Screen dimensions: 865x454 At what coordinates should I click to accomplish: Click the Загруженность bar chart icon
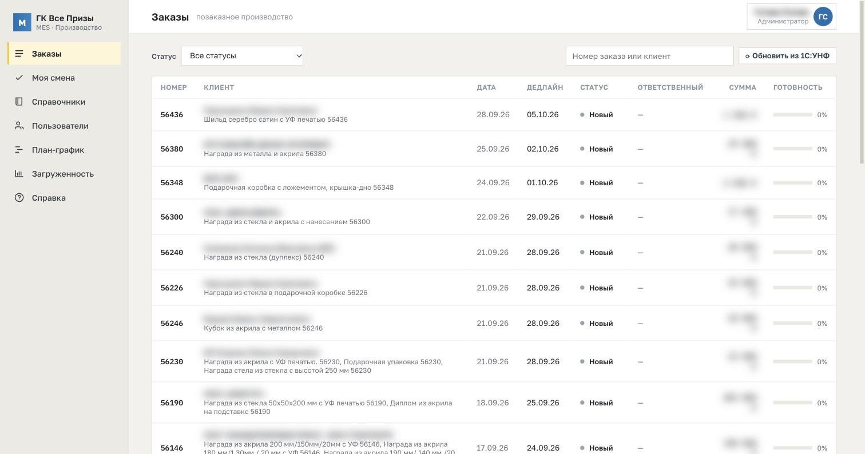[x=19, y=174]
